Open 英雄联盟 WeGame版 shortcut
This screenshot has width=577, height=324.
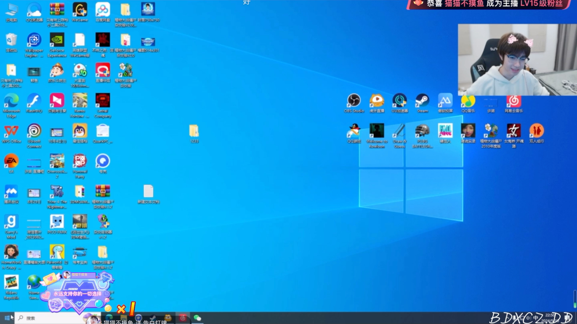80,45
